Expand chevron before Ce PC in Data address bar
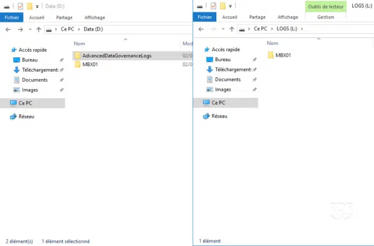Image resolution: width=374 pixels, height=246 pixels. pos(56,29)
